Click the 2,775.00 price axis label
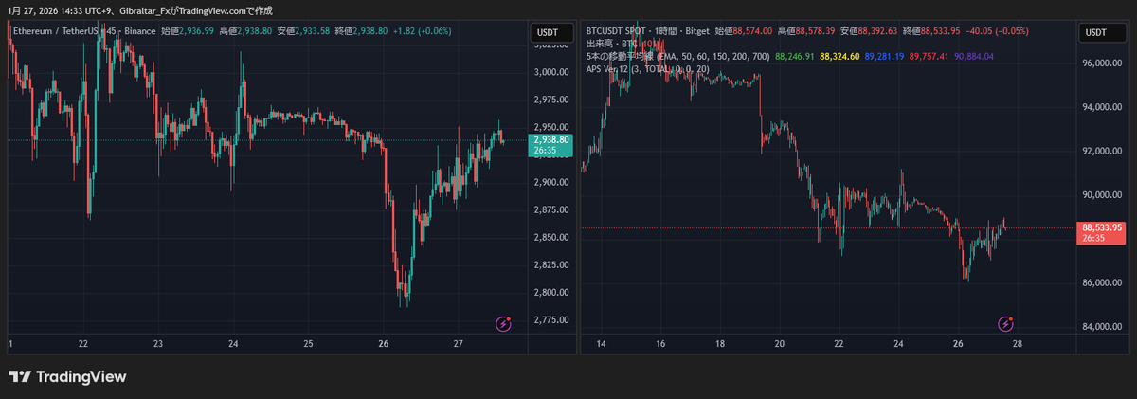This screenshot has height=399, width=1137. [x=550, y=319]
